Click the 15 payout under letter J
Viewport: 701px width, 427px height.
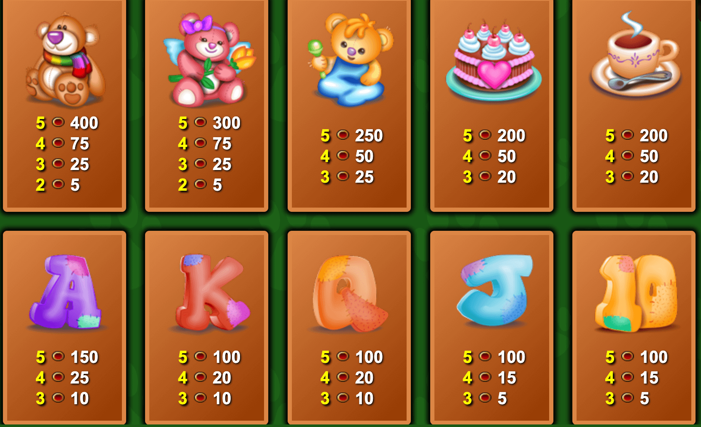tap(507, 378)
